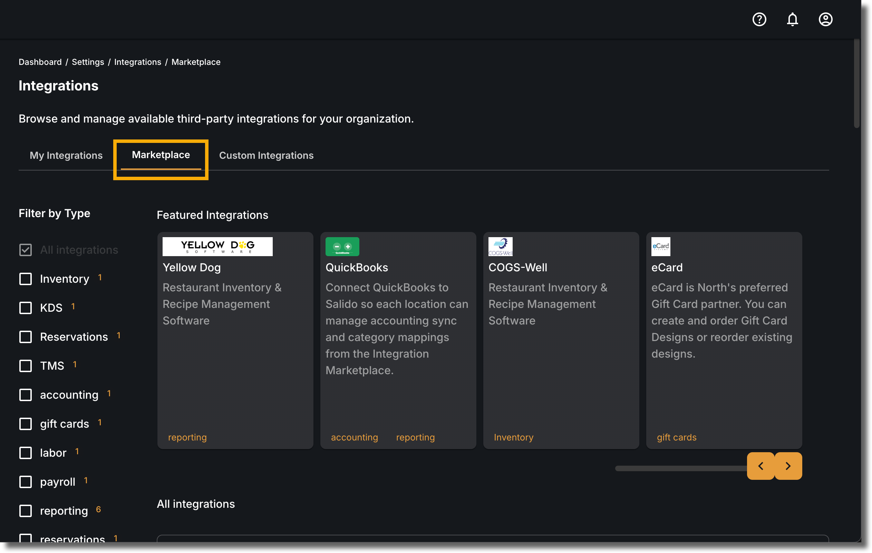Select the Marketplace tab
872x553 pixels.
(x=161, y=155)
